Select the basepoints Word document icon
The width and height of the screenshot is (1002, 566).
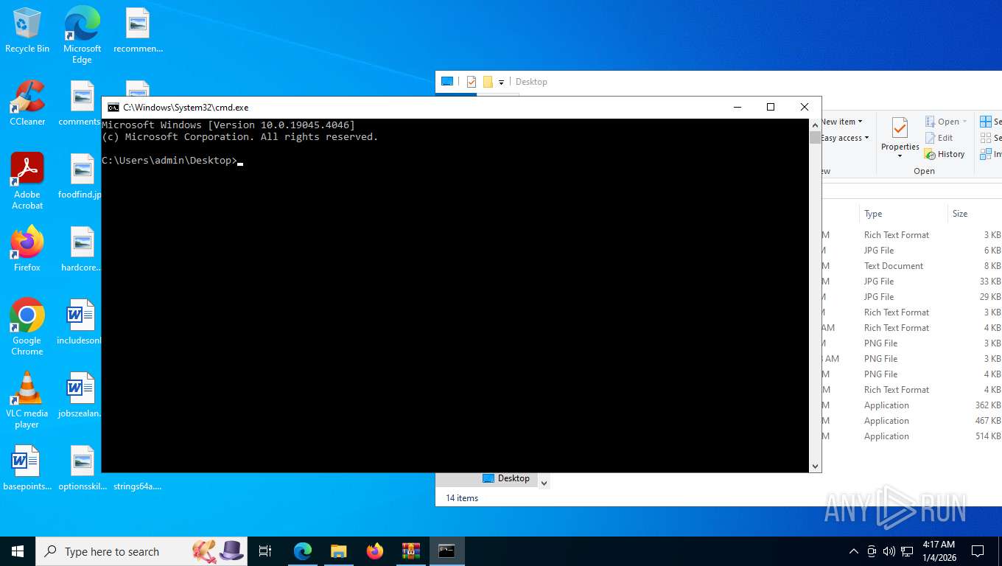tap(27, 469)
